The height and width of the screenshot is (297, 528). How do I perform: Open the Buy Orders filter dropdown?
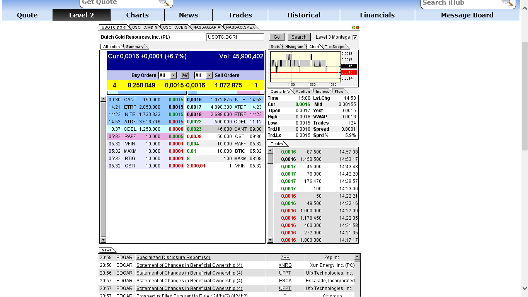[174, 75]
